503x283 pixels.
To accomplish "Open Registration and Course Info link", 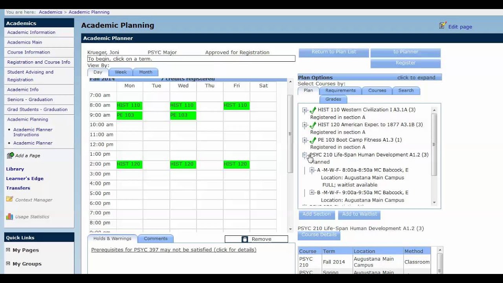I will coord(39,62).
